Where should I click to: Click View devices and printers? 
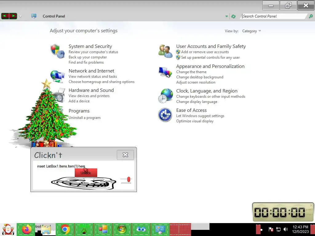click(89, 96)
